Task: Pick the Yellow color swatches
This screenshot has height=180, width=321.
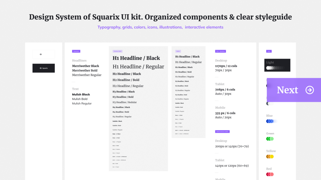Action: (x=270, y=156)
